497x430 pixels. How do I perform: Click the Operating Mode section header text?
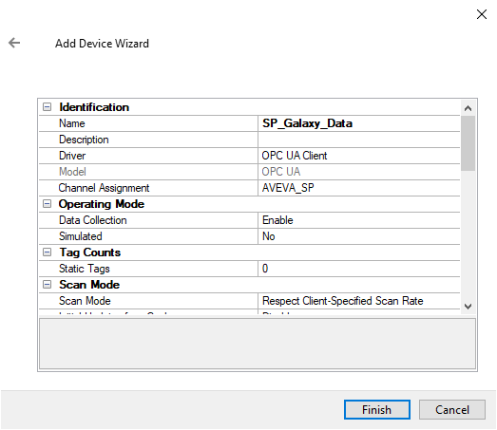click(102, 204)
